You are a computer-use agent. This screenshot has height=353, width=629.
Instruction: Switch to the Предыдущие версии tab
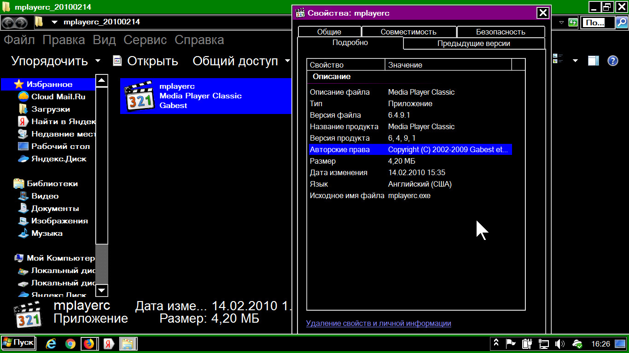(x=474, y=44)
